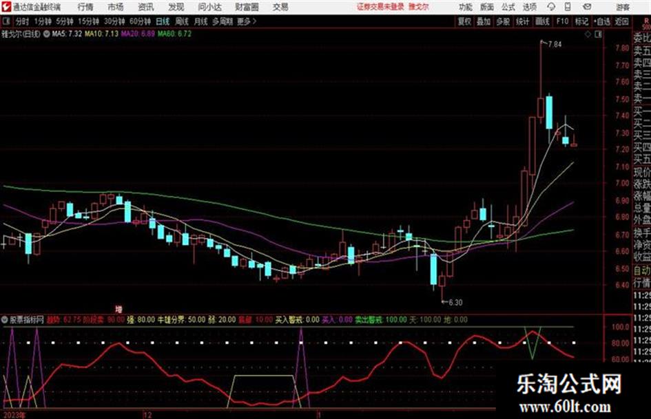Open F10 company info
This screenshot has height=419, width=651.
563,21
